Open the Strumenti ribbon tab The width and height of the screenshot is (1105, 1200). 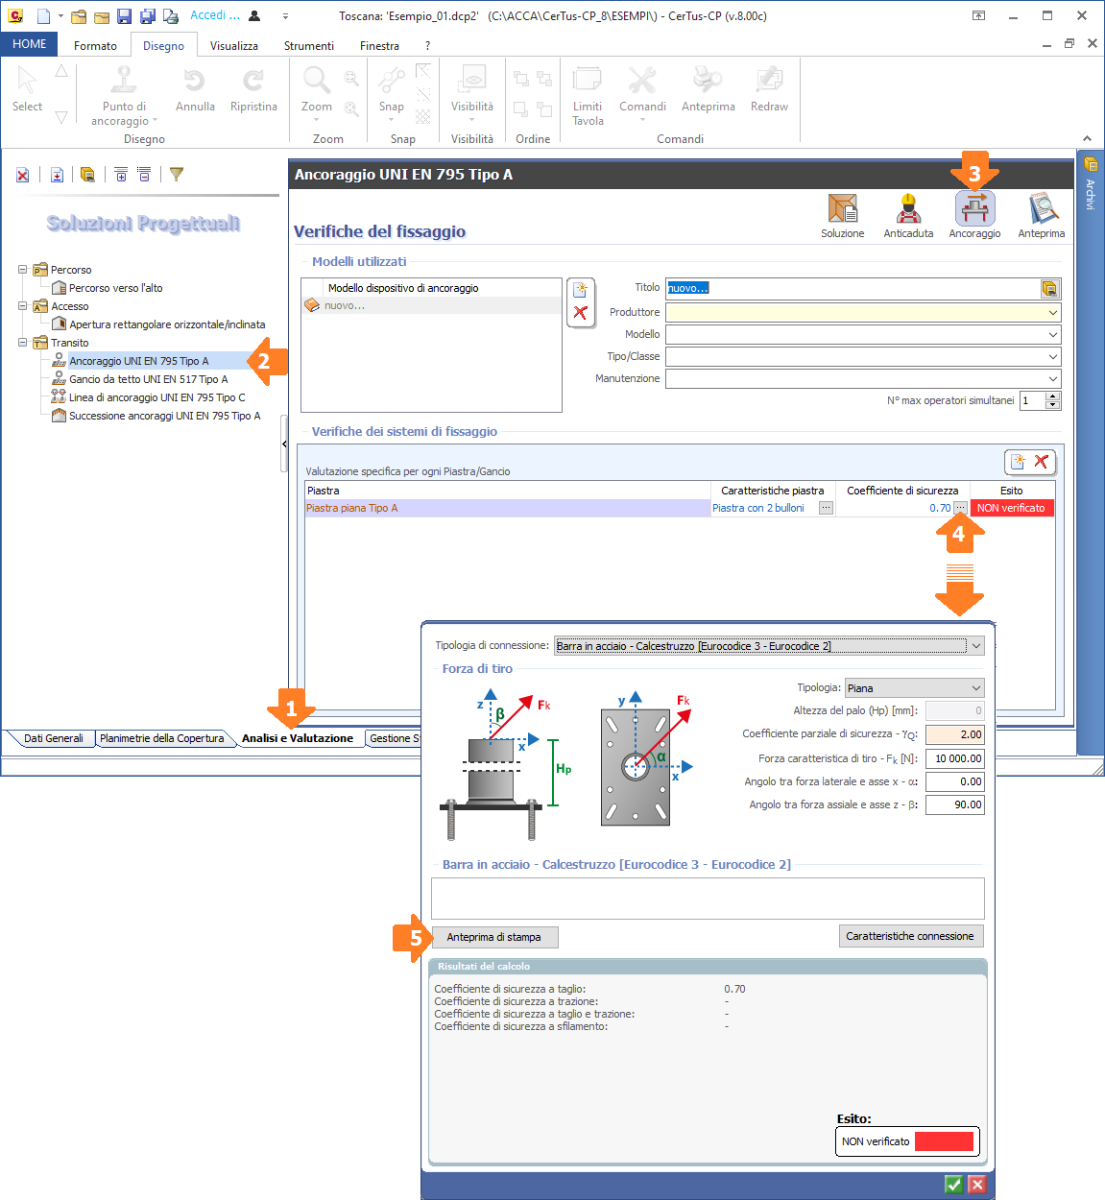tap(309, 45)
